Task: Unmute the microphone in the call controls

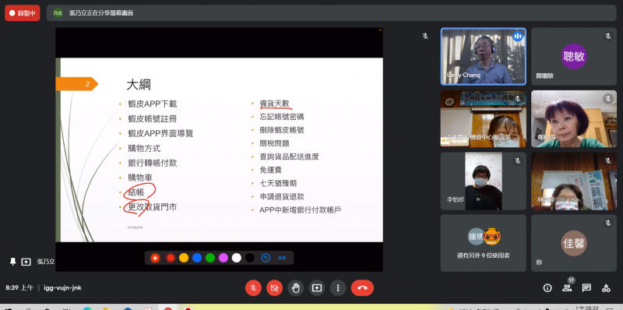Action: pyautogui.click(x=253, y=287)
